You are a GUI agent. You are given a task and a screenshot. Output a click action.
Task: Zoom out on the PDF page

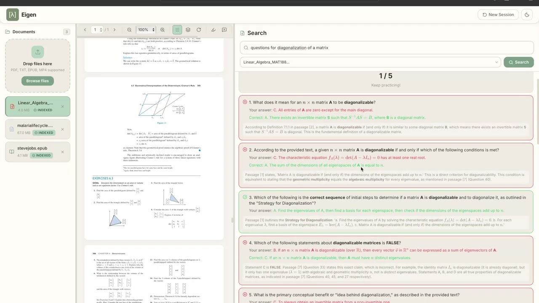pos(129,29)
